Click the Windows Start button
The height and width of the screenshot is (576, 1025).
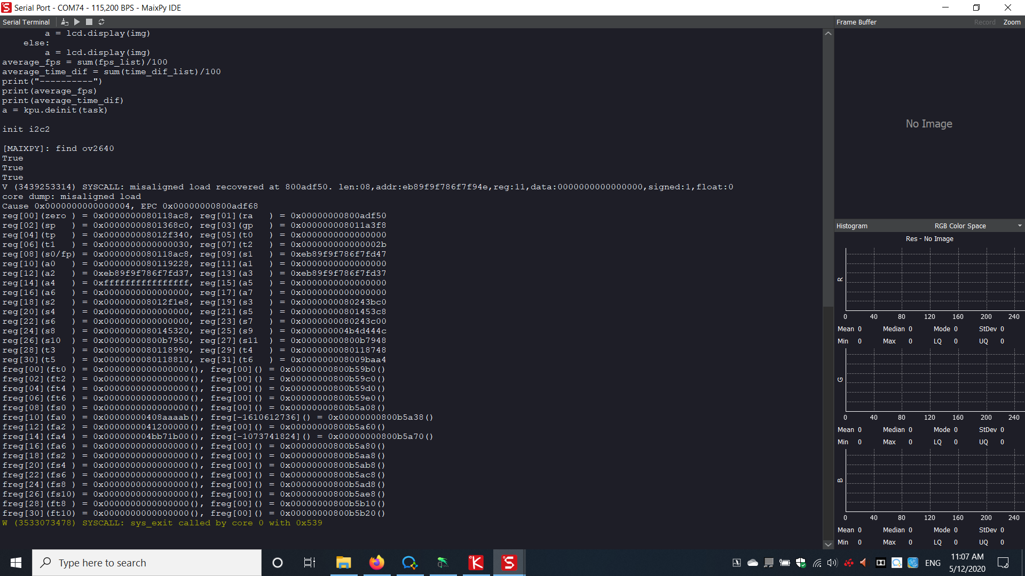click(15, 563)
